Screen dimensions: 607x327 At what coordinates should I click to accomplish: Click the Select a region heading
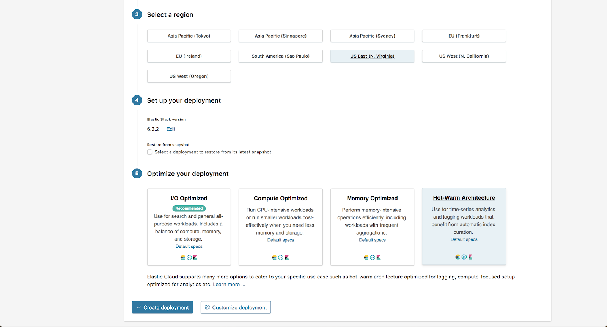170,15
